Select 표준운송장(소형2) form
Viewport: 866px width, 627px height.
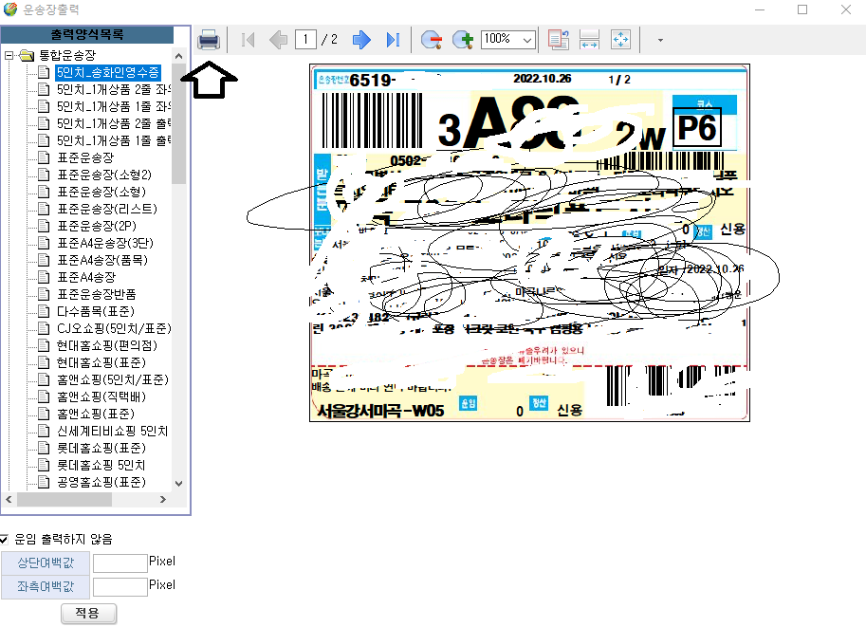pos(104,175)
